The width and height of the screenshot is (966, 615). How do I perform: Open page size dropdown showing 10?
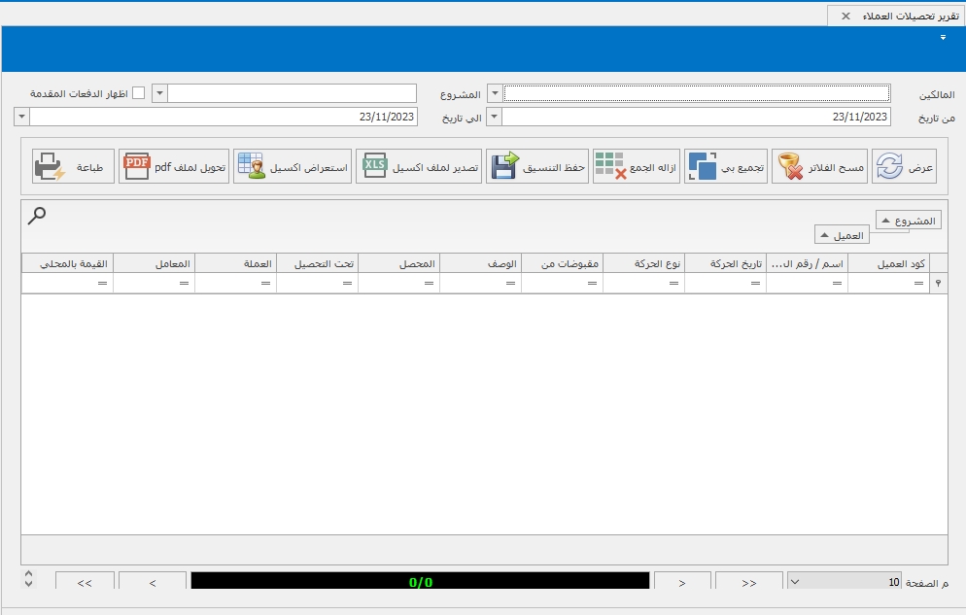point(794,582)
